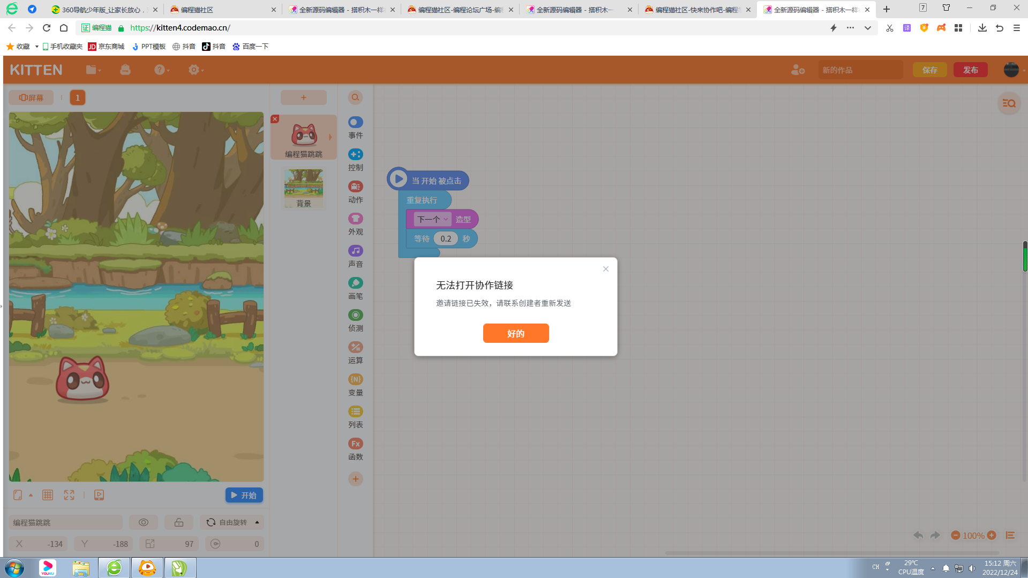The height and width of the screenshot is (578, 1028).
Task: Switch to 编程猫社区 browser tab
Action: click(x=223, y=10)
